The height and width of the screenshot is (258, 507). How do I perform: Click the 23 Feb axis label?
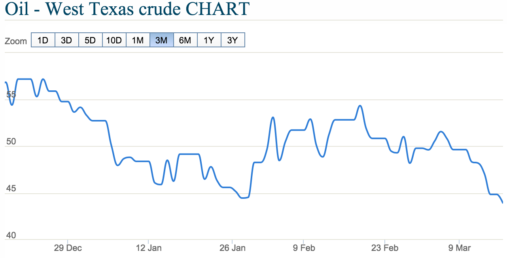pos(385,248)
